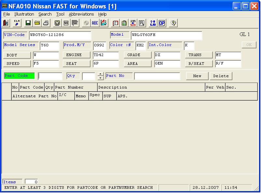Click the GRADE button
The image size is (261, 193).
click(138, 55)
